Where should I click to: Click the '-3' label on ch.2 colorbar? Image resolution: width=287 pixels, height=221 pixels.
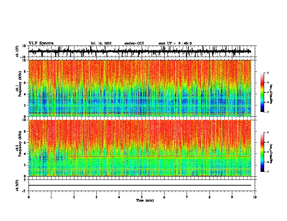pyautogui.click(x=267, y=133)
